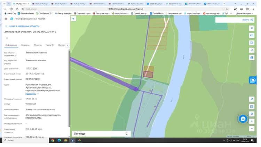Viewport: 261px width, 147px height.
Task: Click the Войти login button
Action: click(x=248, y=20)
